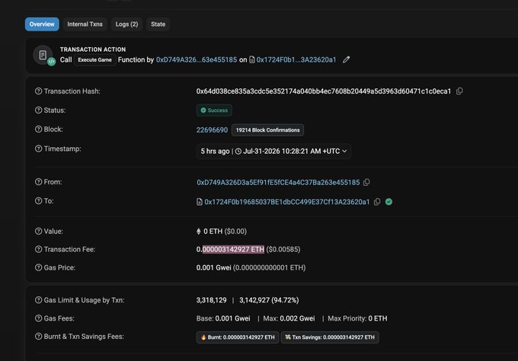Copy the To contract address
518x361 pixels.
[x=377, y=202]
